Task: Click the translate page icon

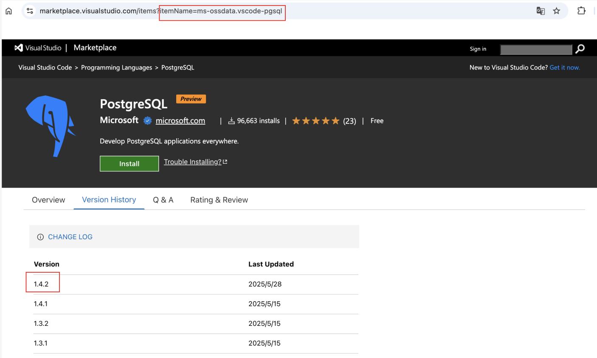Action: pos(541,11)
